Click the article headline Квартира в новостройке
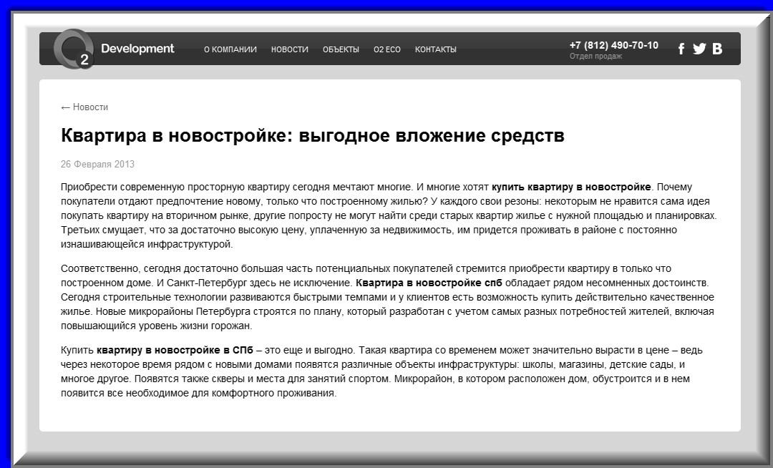Image resolution: width=773 pixels, height=468 pixels. point(313,135)
